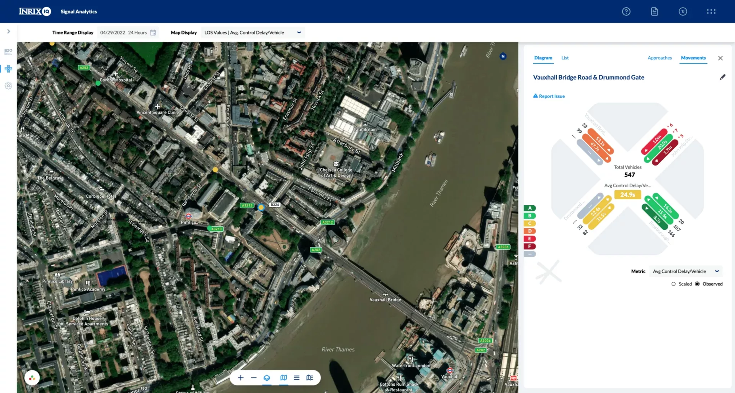Click the LOS level A green swatch

(529, 208)
